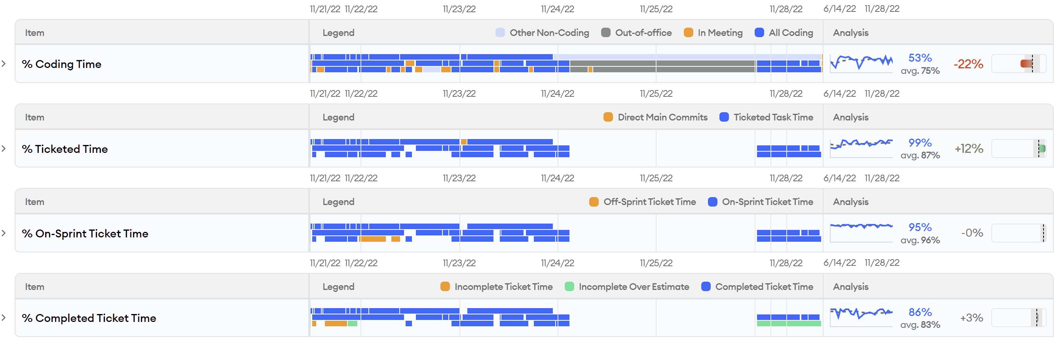
Task: Open the Completed Ticket Time trend sparkline
Action: [861, 317]
